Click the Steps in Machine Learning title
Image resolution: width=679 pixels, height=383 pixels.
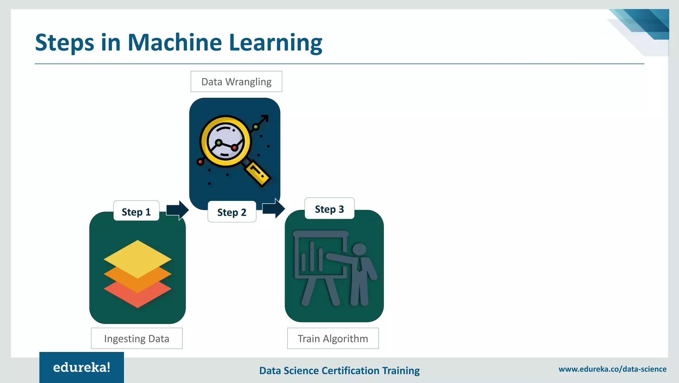[x=179, y=42]
